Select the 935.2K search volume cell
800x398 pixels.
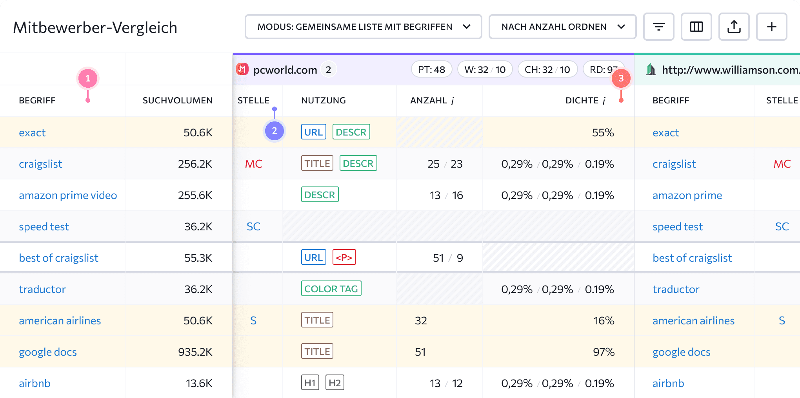point(195,352)
